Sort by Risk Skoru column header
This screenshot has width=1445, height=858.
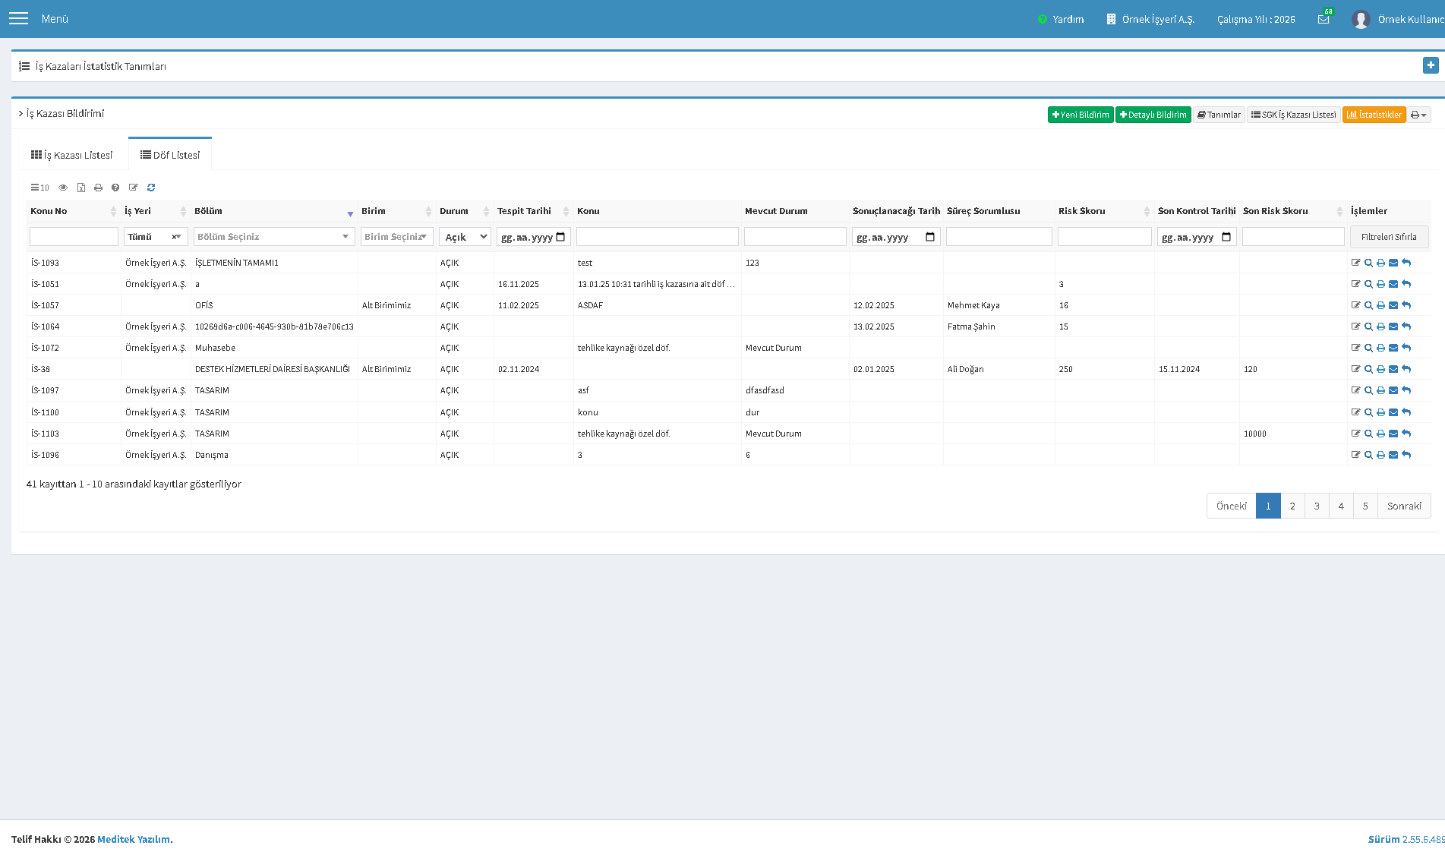pyautogui.click(x=1104, y=211)
